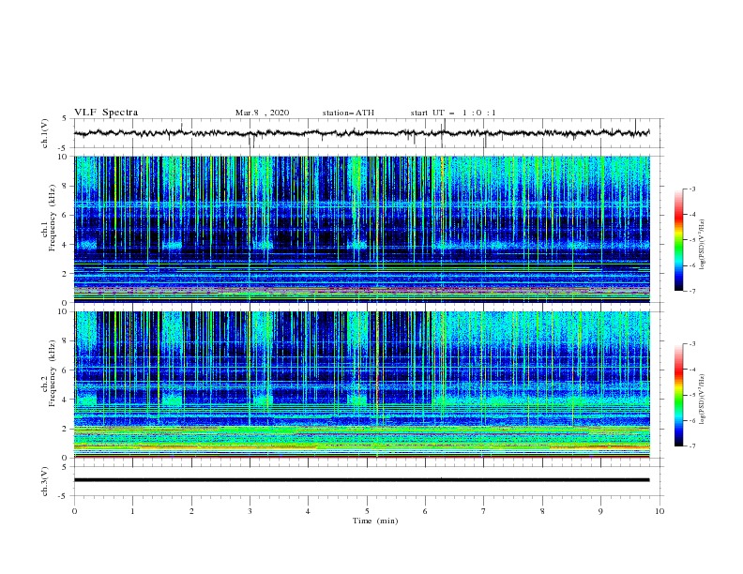743x574 pixels.
Task: Click the time axis tick label "1"
Action: click(132, 511)
